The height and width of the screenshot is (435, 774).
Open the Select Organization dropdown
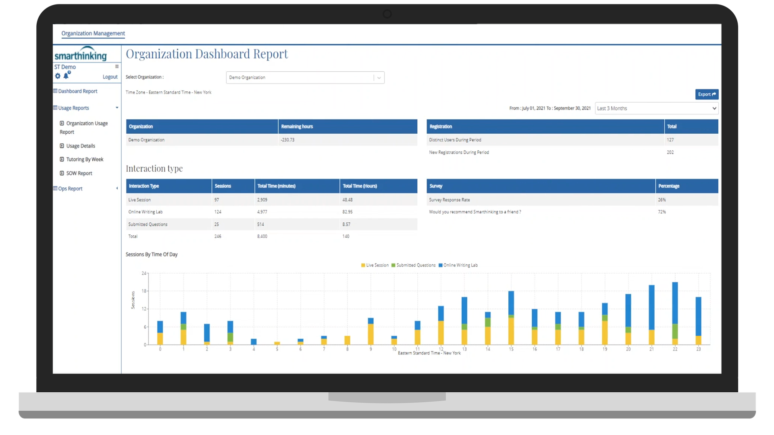pyautogui.click(x=305, y=78)
